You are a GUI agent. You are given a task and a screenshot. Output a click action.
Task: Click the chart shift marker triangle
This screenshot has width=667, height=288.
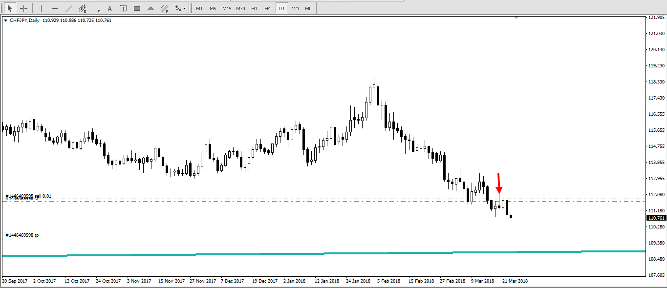coord(516,18)
